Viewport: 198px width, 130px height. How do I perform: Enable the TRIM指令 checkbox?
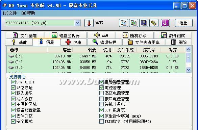pyautogui.click(x=101, y=122)
